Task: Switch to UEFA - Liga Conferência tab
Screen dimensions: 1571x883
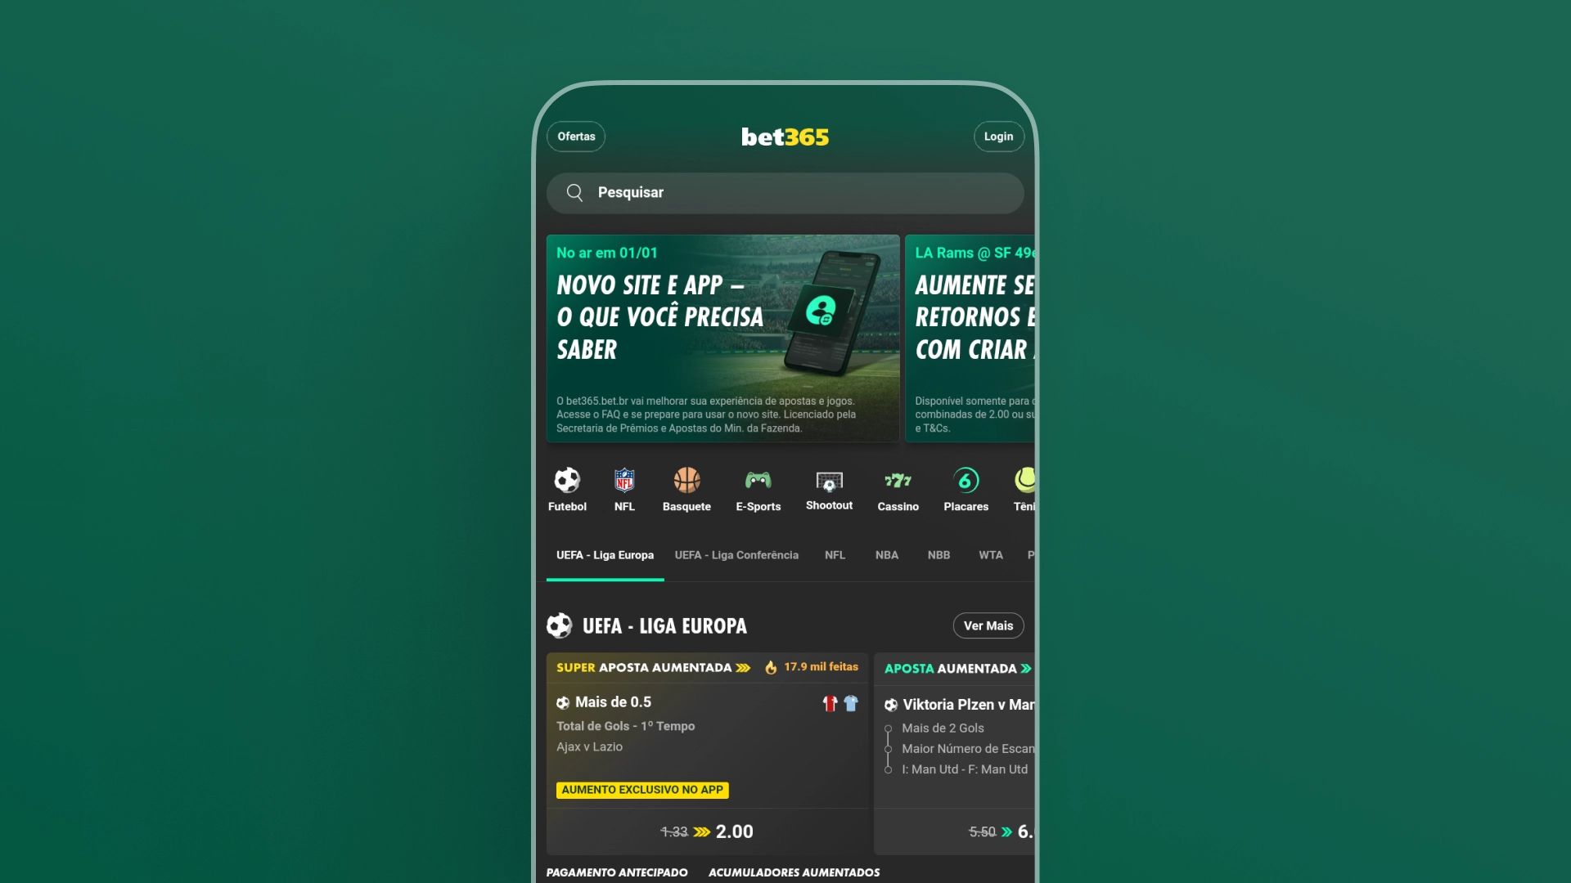Action: click(x=736, y=554)
